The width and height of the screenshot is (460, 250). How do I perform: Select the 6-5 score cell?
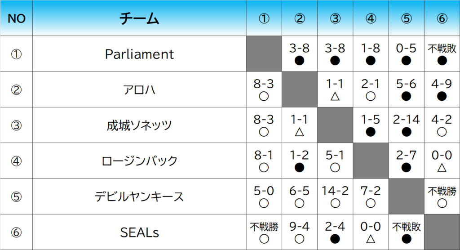click(300, 191)
